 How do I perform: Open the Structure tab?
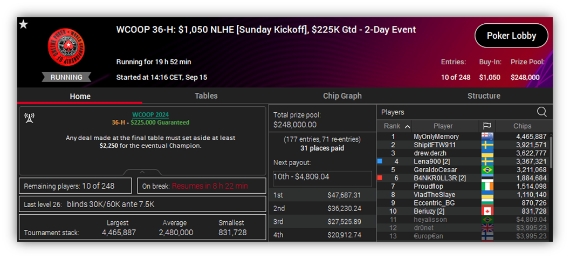[484, 96]
